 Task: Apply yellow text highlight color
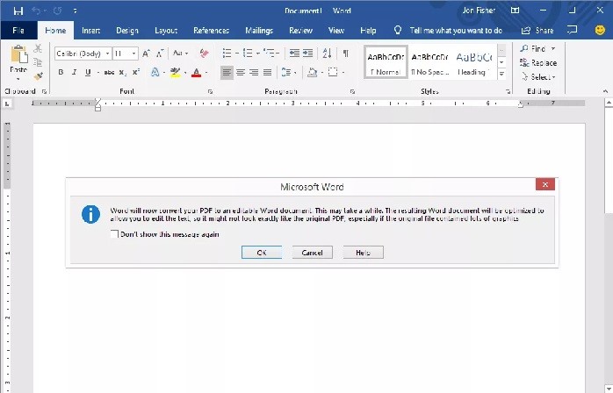(175, 72)
